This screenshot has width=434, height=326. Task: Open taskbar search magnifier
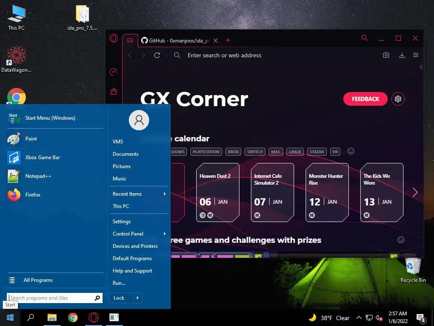click(31, 317)
